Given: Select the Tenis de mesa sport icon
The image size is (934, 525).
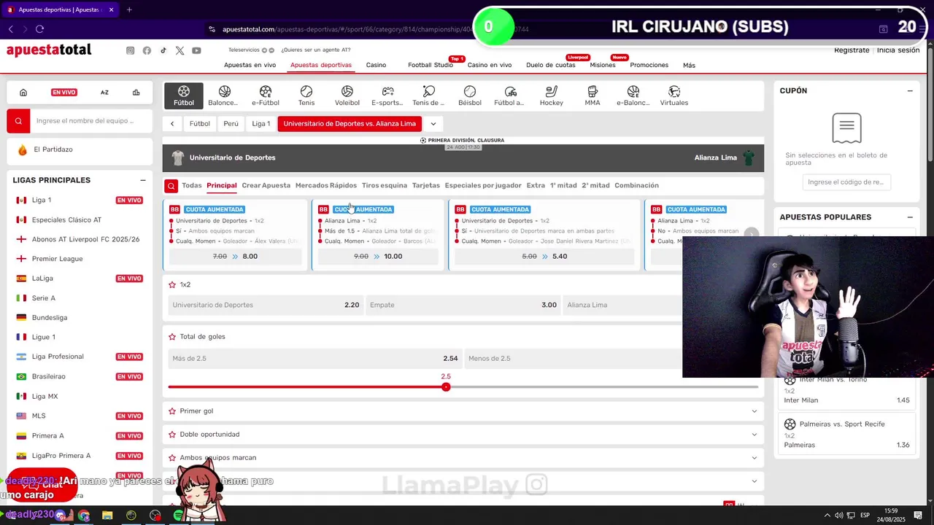Looking at the screenshot, I should point(428,96).
